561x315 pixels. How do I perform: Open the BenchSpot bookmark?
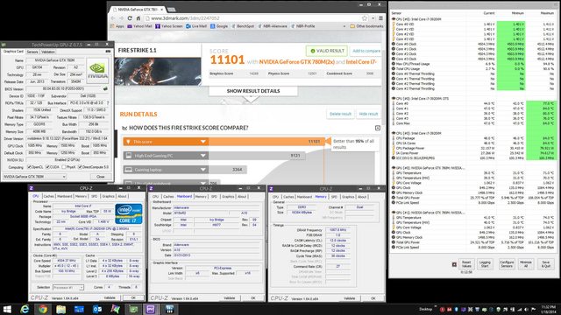(243, 26)
